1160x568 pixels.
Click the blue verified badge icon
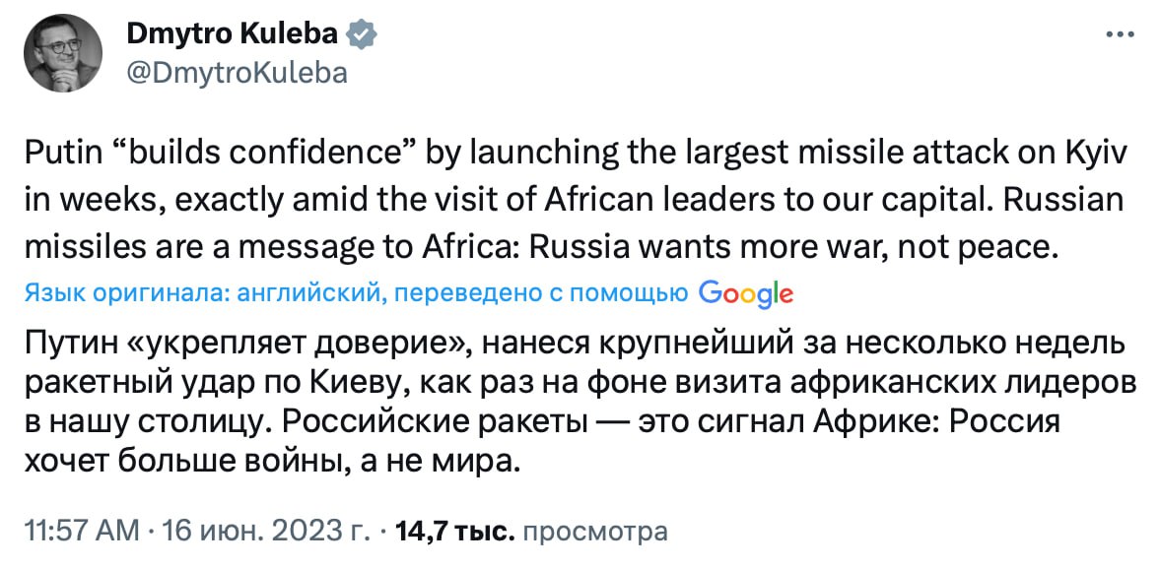coord(362,34)
